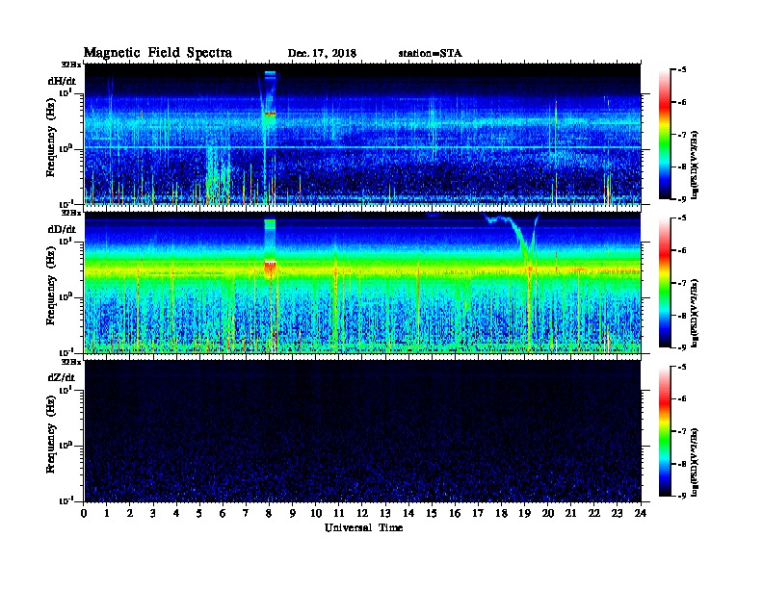This screenshot has height=589, width=763.
Task: Click hour "22" on the Universal Time axis
Action: (594, 513)
